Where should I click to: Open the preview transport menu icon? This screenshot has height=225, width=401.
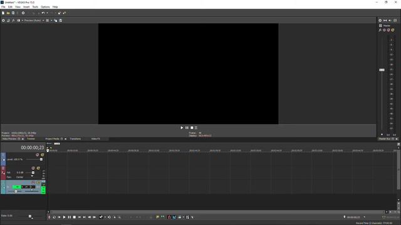pos(196,127)
